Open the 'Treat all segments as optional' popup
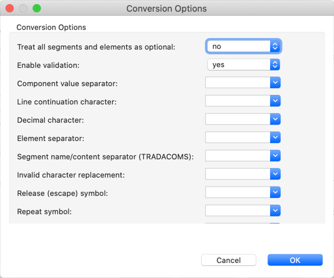Image resolution: width=334 pixels, height=278 pixels. pyautogui.click(x=244, y=46)
